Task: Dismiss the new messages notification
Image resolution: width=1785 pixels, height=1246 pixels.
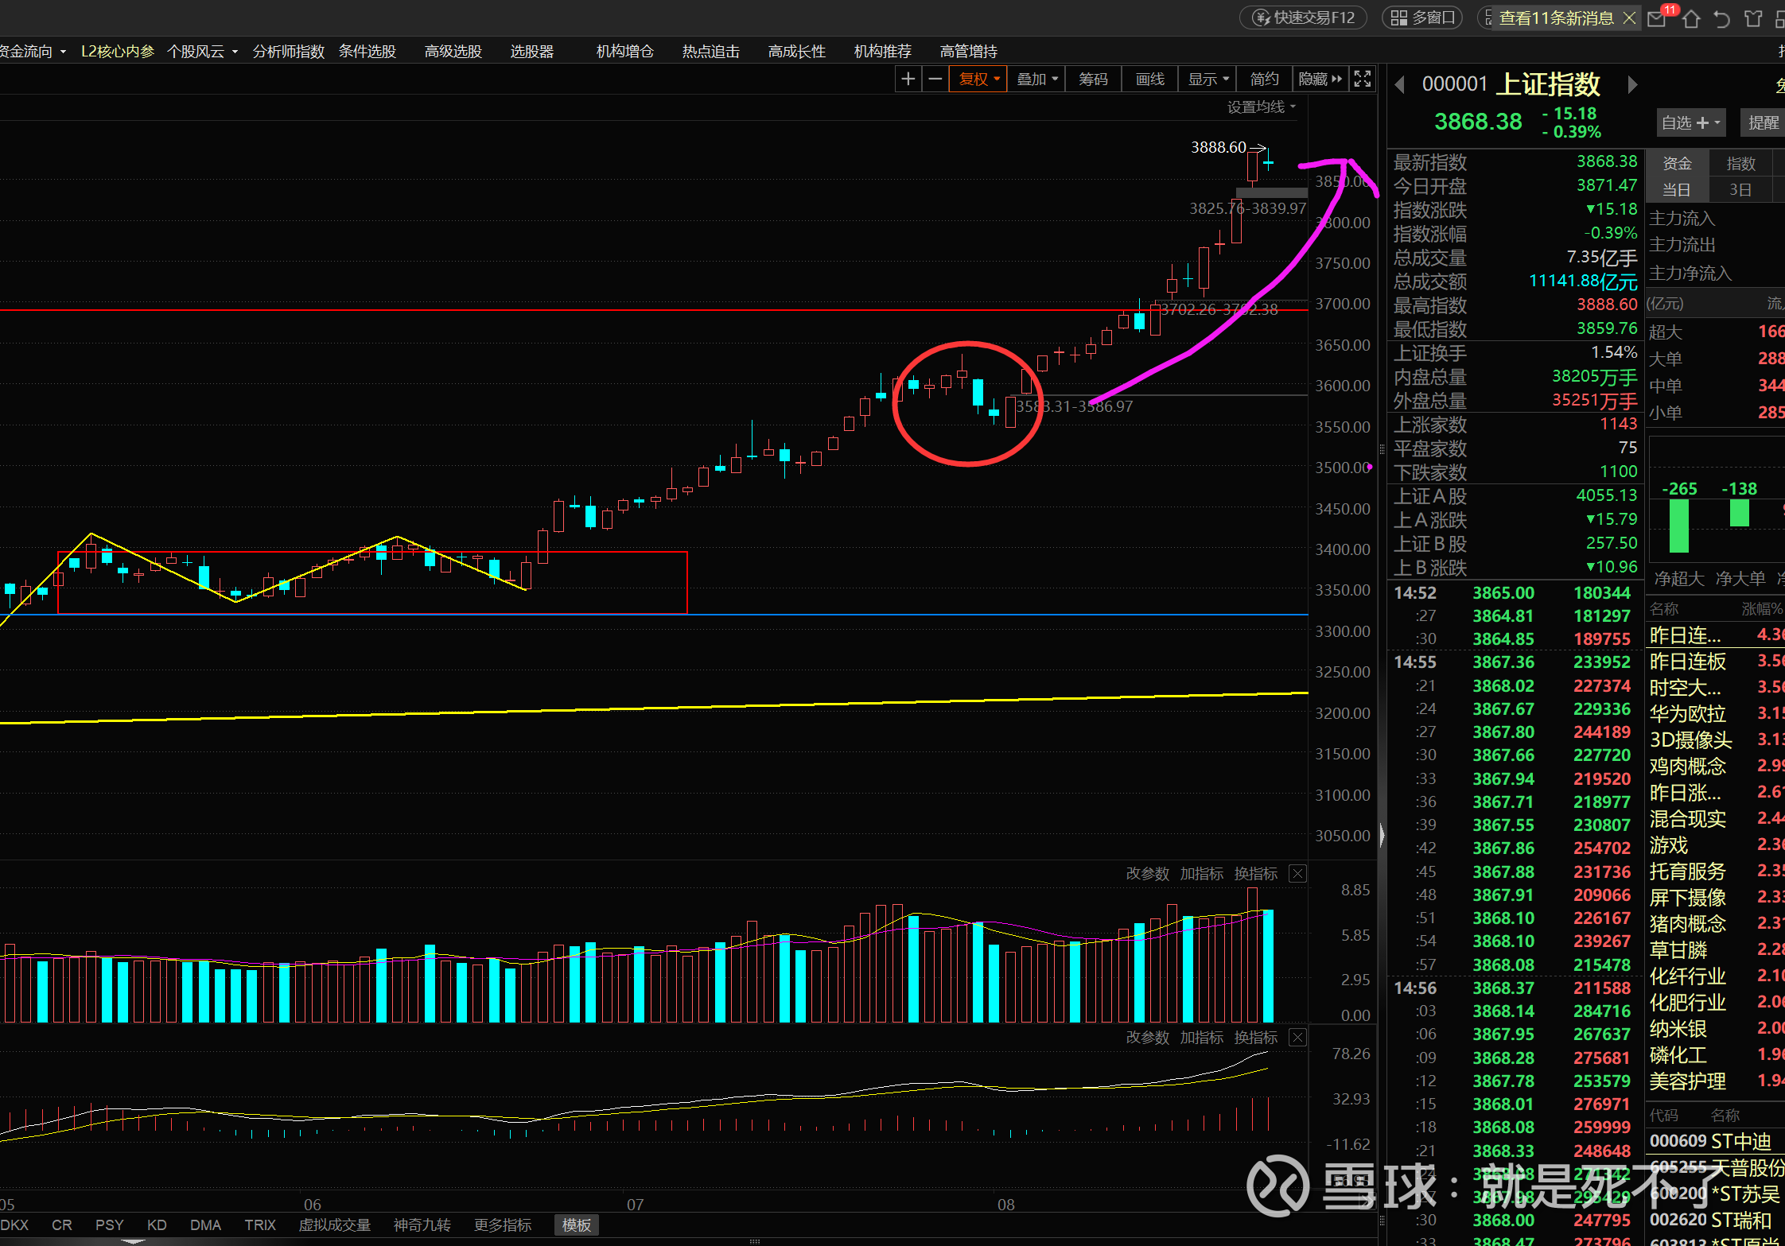Action: pyautogui.click(x=1629, y=17)
